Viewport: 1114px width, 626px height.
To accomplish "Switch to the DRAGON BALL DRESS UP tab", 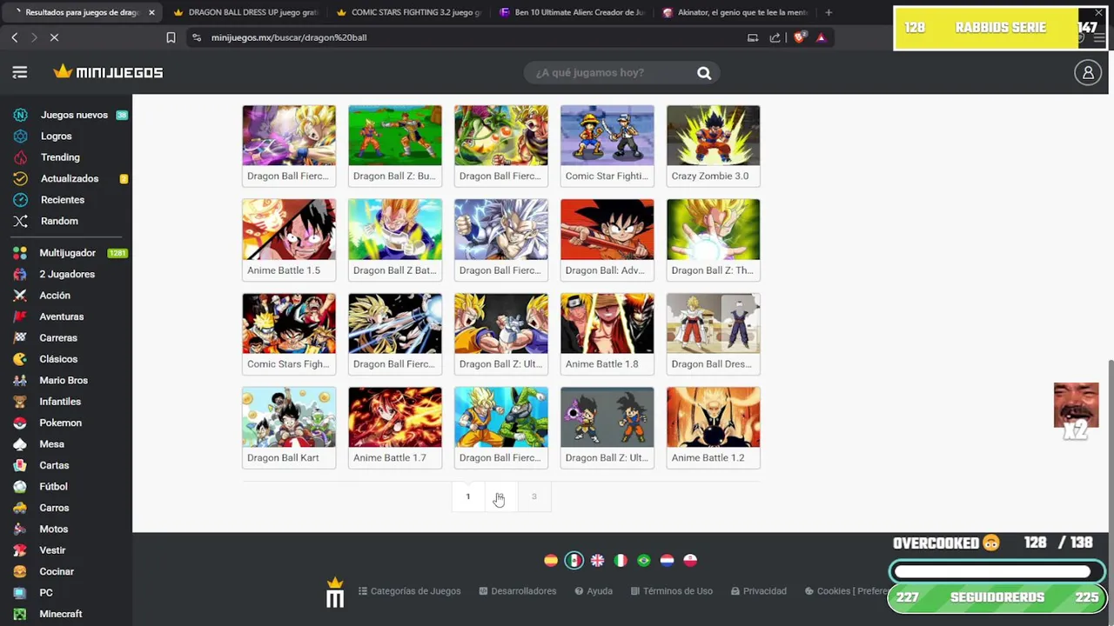I will pyautogui.click(x=245, y=12).
